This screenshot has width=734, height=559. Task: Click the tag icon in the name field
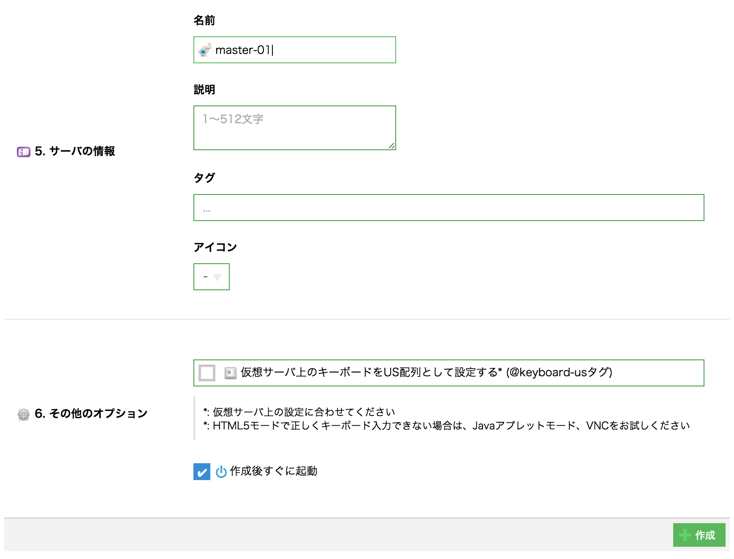click(205, 50)
